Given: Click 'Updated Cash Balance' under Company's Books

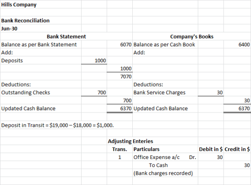Looking at the screenshot, I should (160, 108).
